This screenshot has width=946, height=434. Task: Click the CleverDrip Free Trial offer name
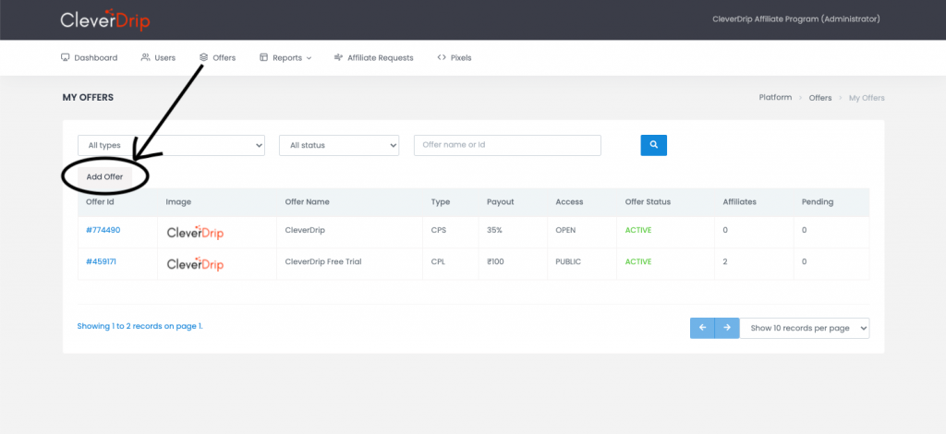(322, 261)
